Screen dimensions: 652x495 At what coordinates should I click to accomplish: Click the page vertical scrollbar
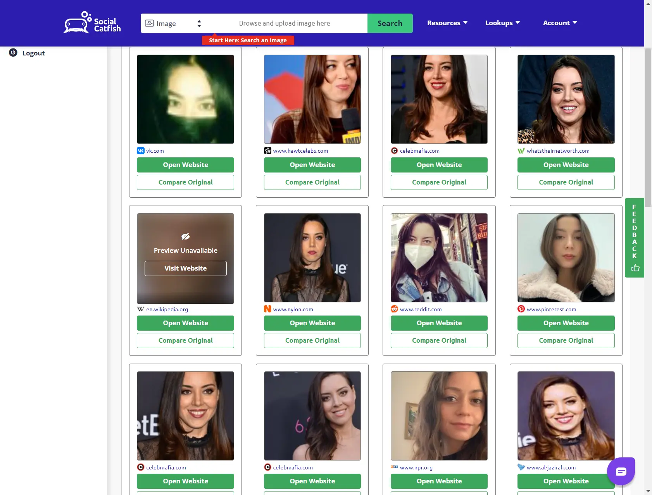pos(648,124)
